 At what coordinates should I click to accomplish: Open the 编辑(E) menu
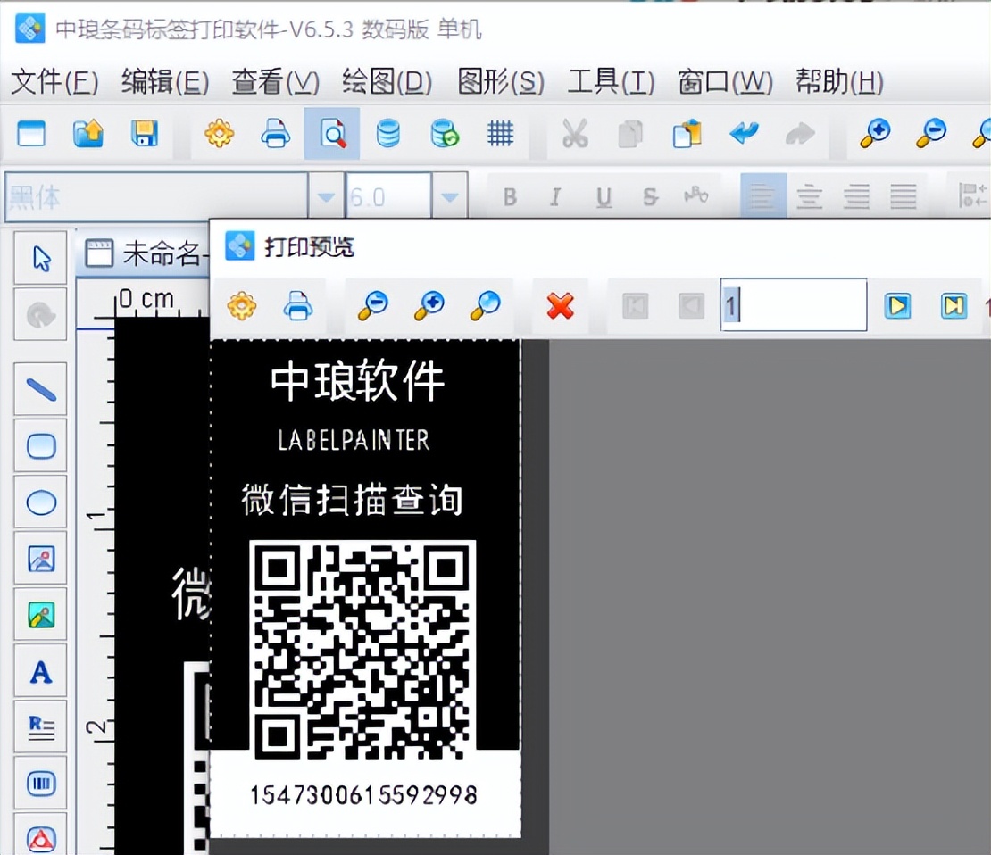tap(165, 82)
